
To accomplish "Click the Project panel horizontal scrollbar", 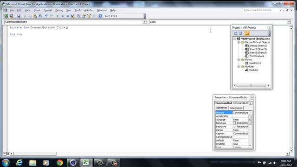I will pos(252,85).
